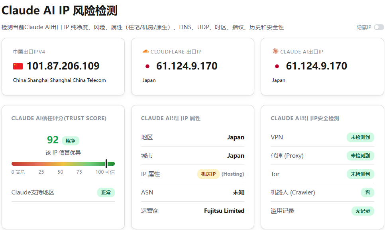Image resolution: width=385 pixels, height=230 pixels.
Task: Click the 否 badge for 机器人 (Crawler)
Action: (x=367, y=192)
